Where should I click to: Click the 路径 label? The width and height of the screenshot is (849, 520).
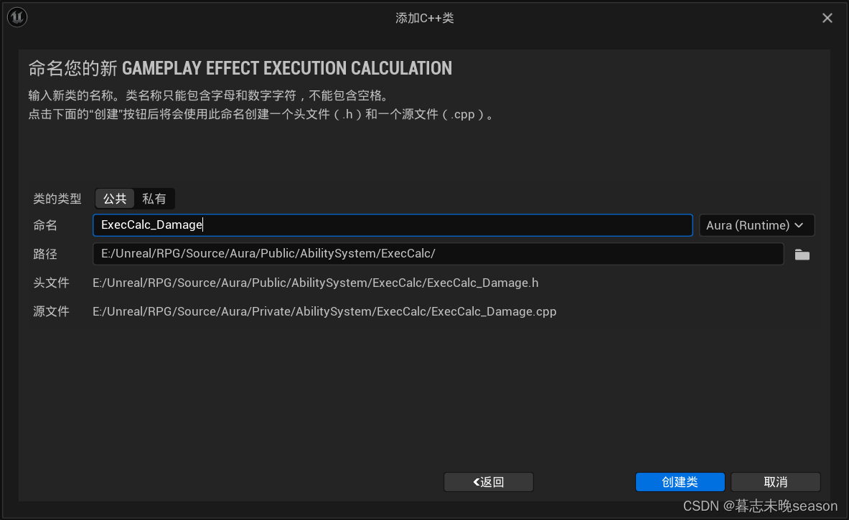(x=44, y=253)
